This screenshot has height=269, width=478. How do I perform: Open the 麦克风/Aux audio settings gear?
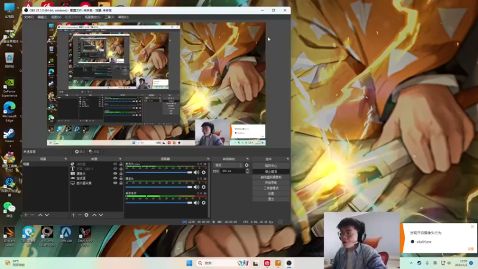point(204,172)
